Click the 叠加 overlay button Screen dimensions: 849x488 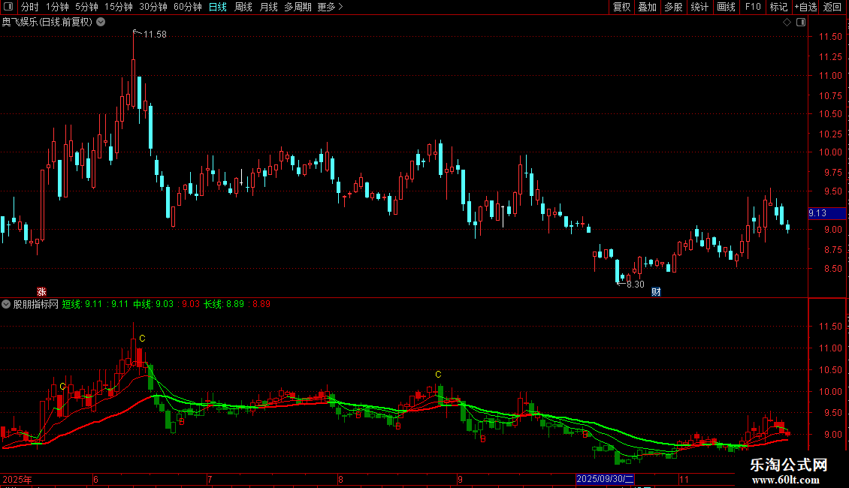click(647, 7)
